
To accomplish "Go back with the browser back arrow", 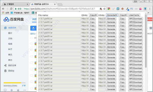I will [x=3, y=9].
